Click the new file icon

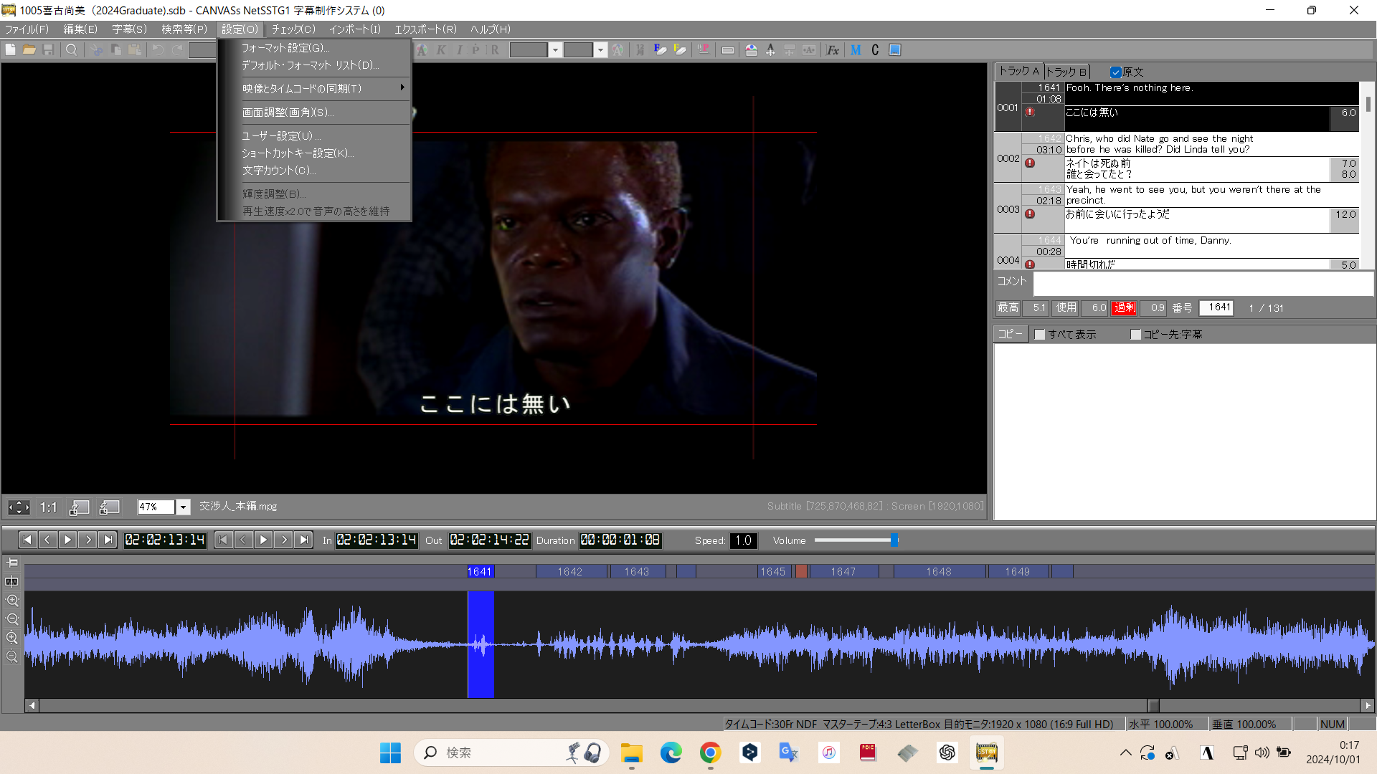[11, 50]
